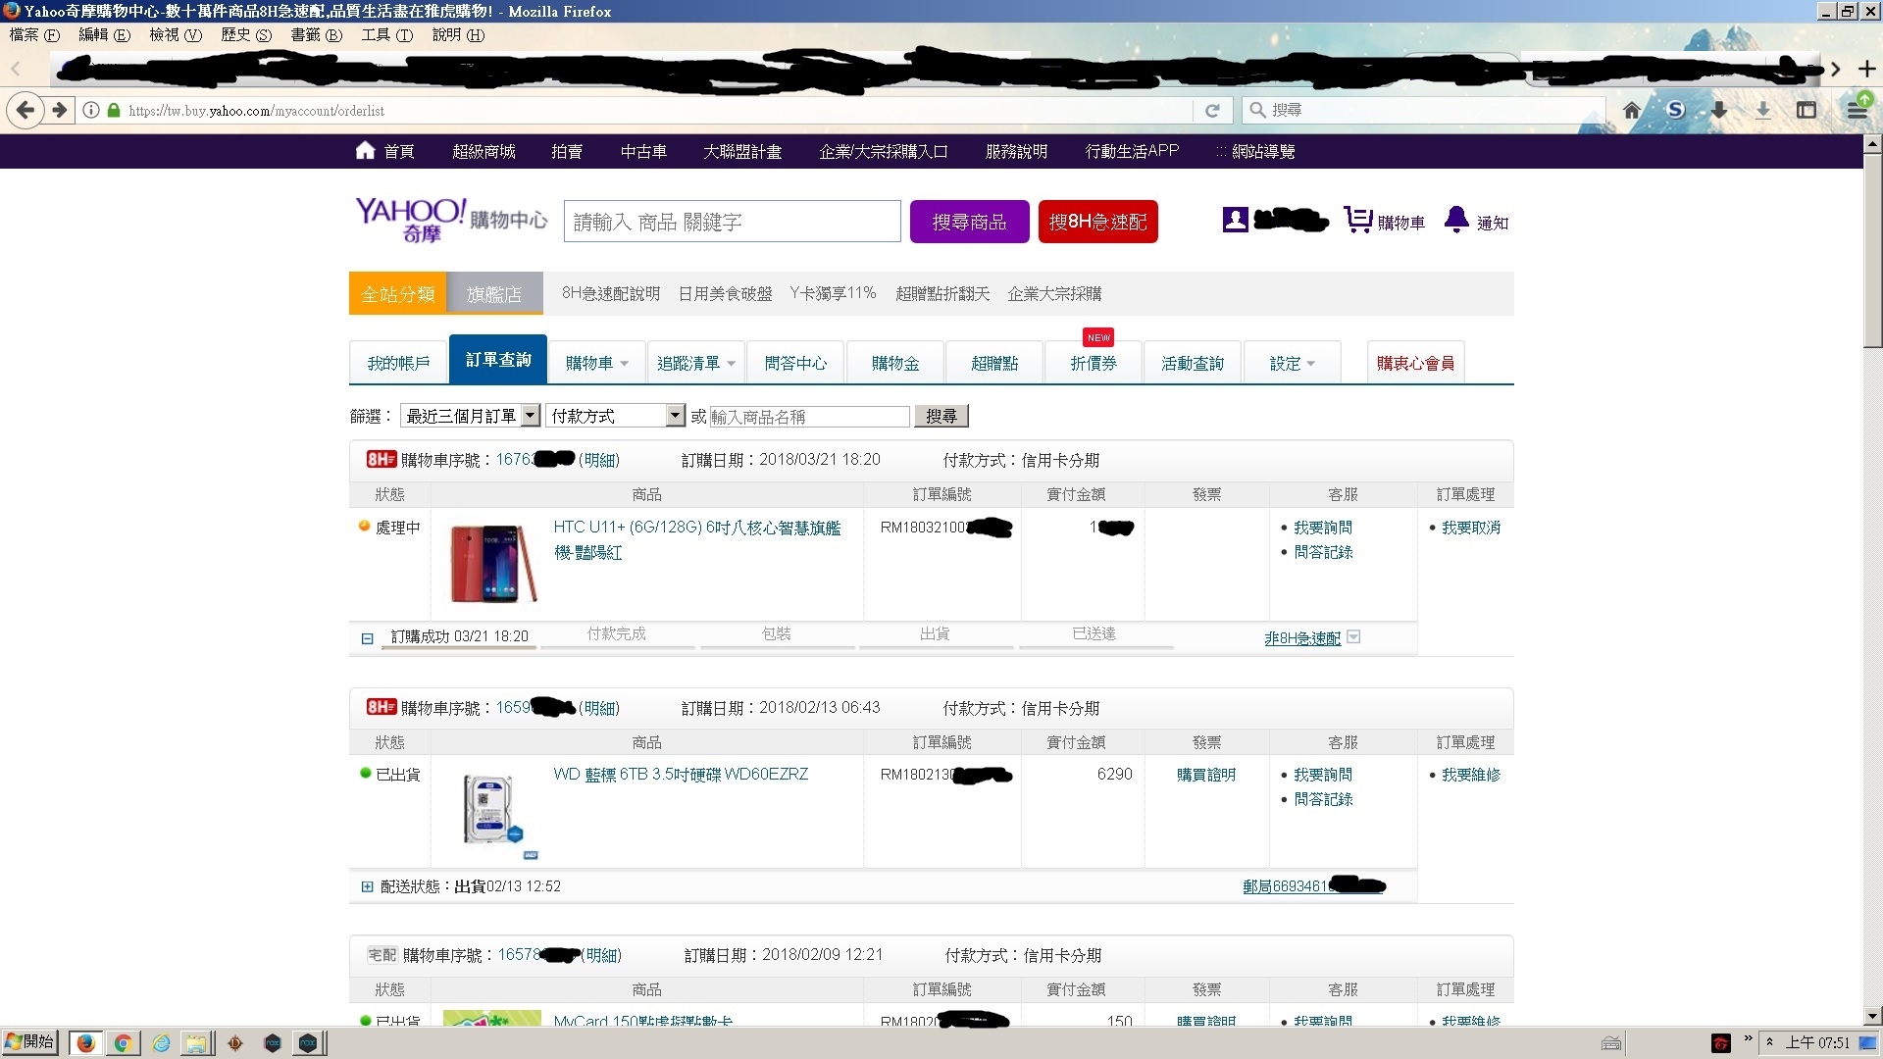
Task: Go back with the browser back arrow
Action: 25,110
